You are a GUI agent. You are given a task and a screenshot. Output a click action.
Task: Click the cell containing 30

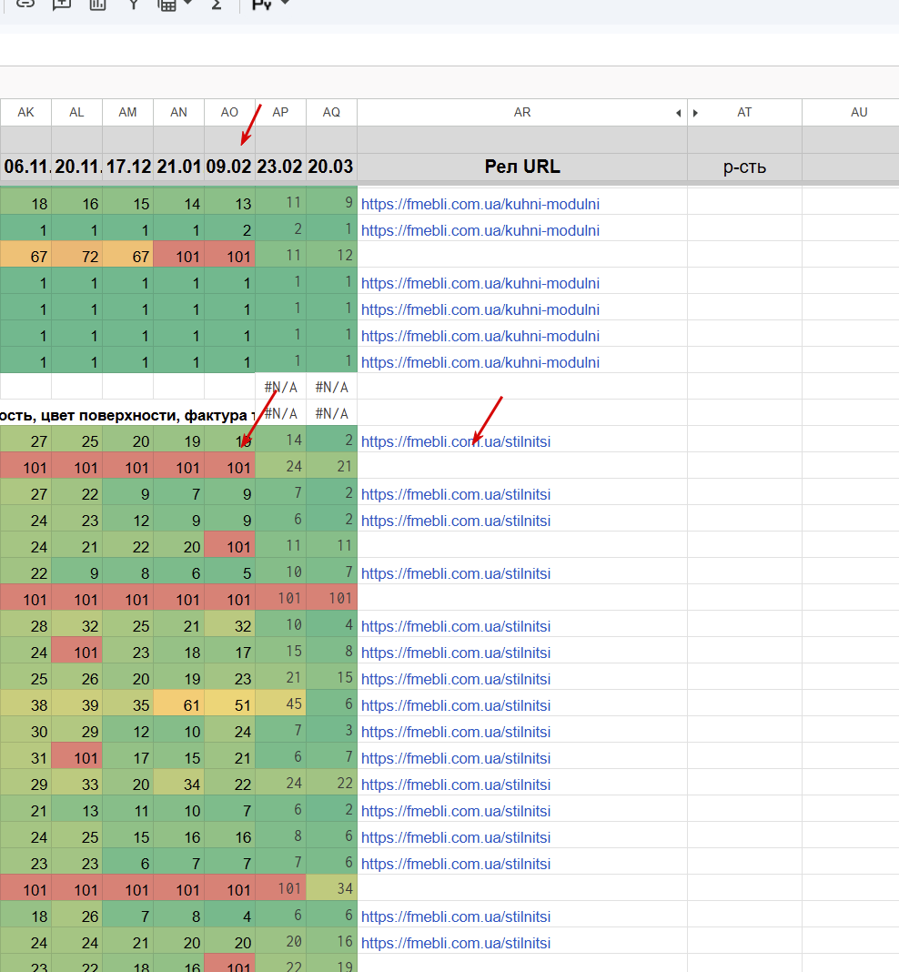coord(25,730)
